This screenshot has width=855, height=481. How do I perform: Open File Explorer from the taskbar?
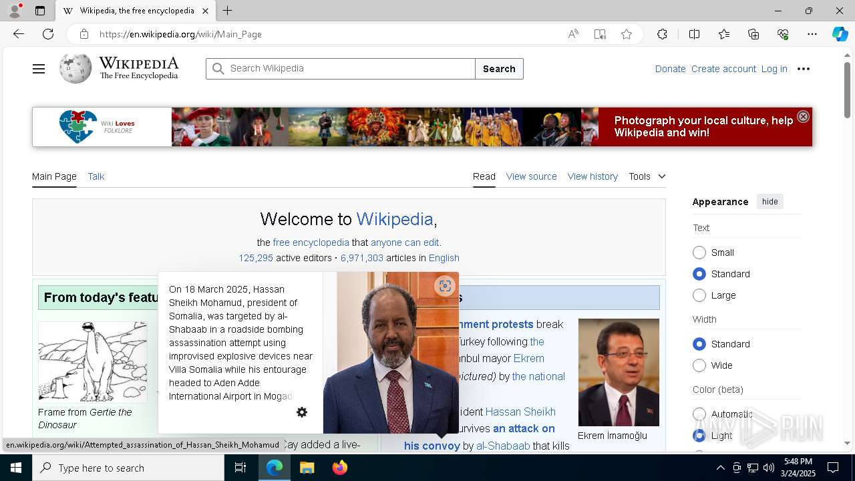(x=307, y=468)
